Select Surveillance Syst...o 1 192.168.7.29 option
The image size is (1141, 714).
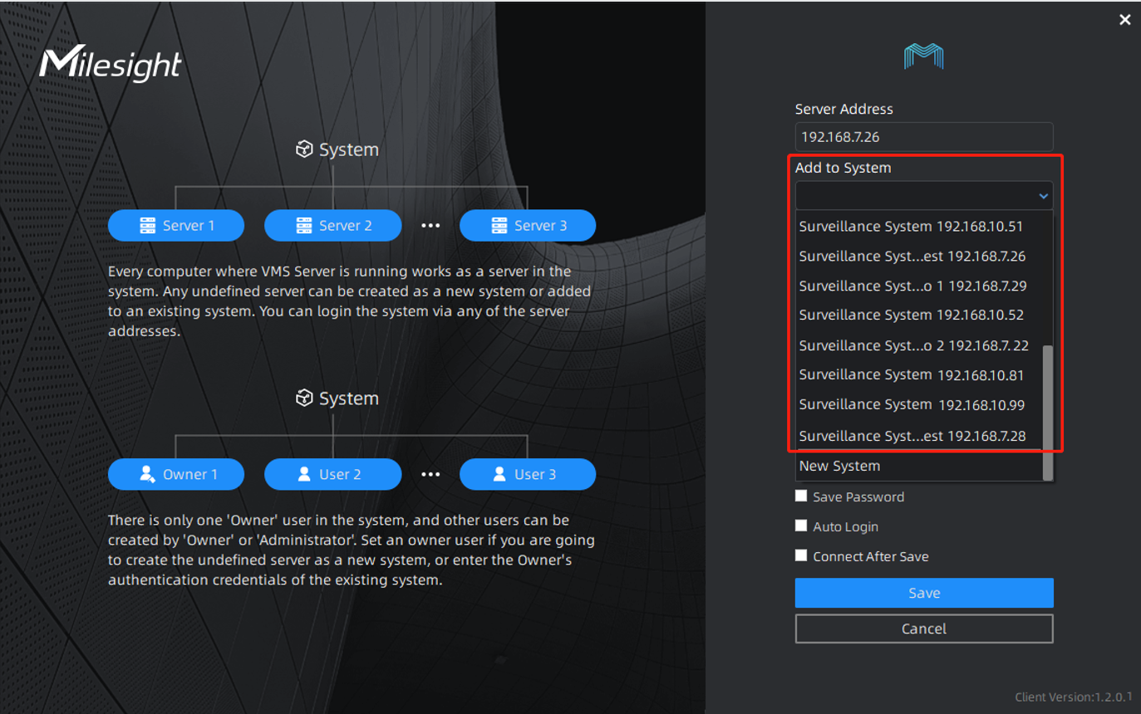(919, 286)
